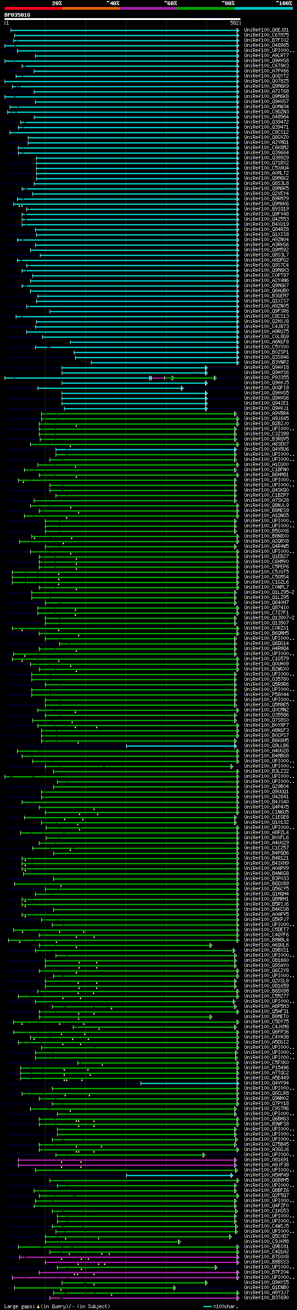Select subject UniRef100_Q71RX2
Screen dimensions: 297x1310
coord(266,163)
